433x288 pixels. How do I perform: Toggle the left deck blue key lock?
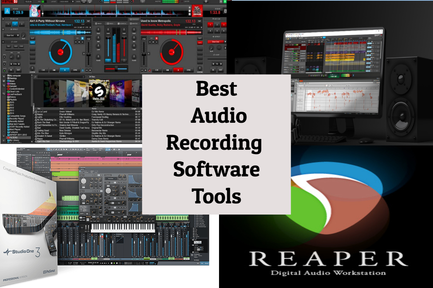82,38
